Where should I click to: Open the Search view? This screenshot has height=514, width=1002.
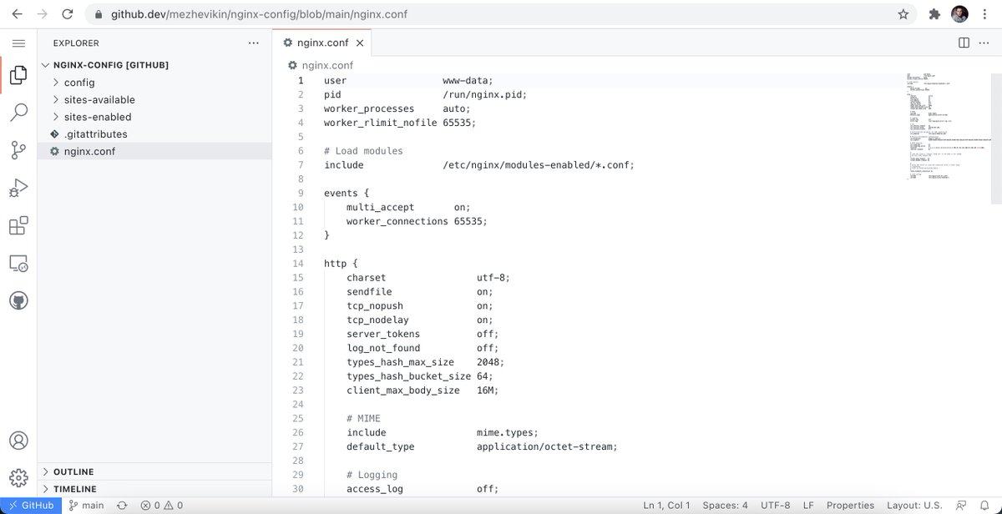click(18, 113)
